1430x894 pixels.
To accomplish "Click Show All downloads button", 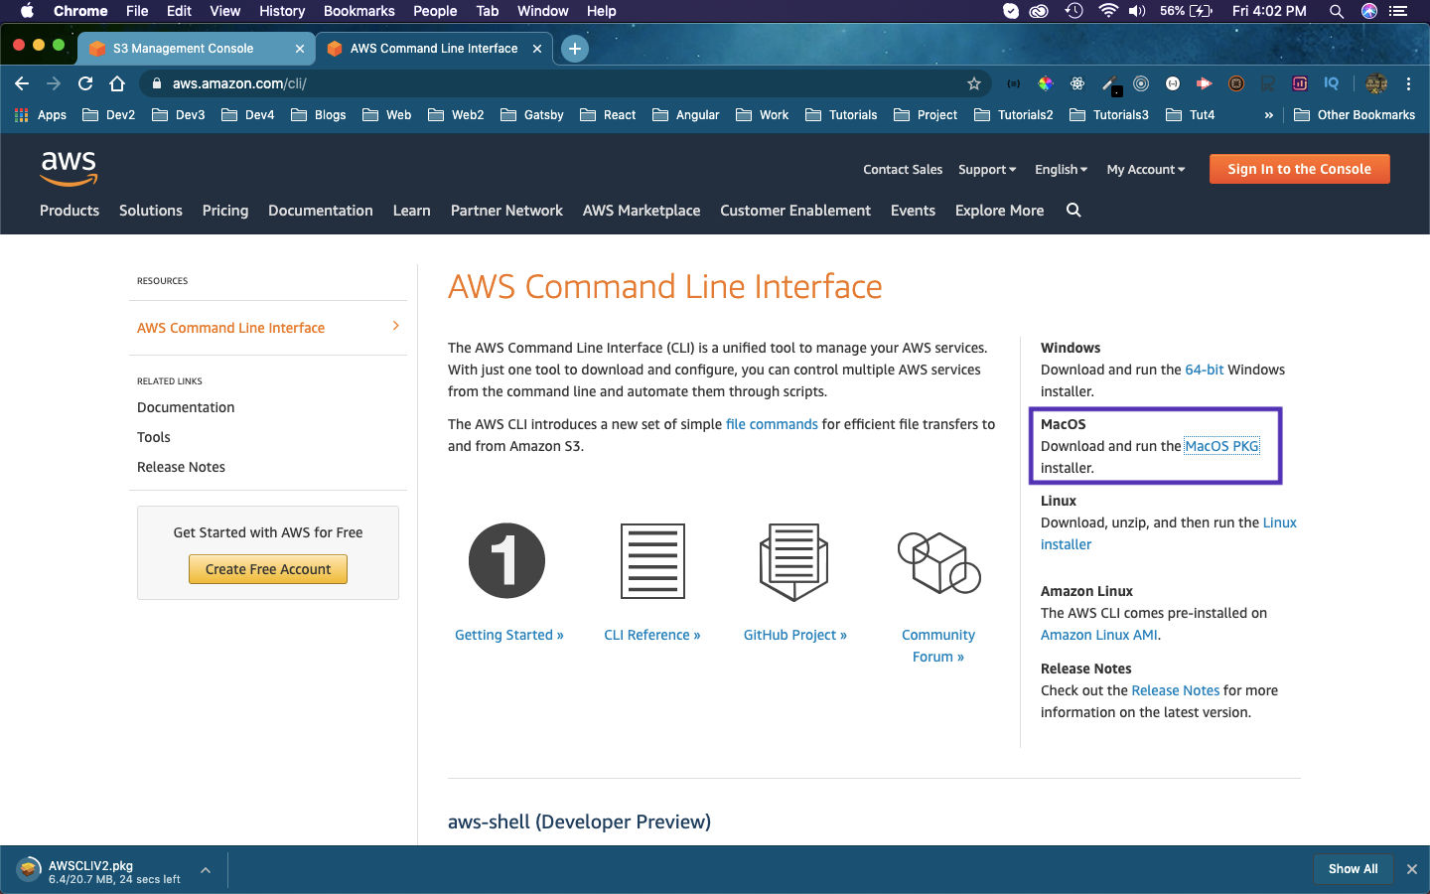I will pyautogui.click(x=1353, y=869).
